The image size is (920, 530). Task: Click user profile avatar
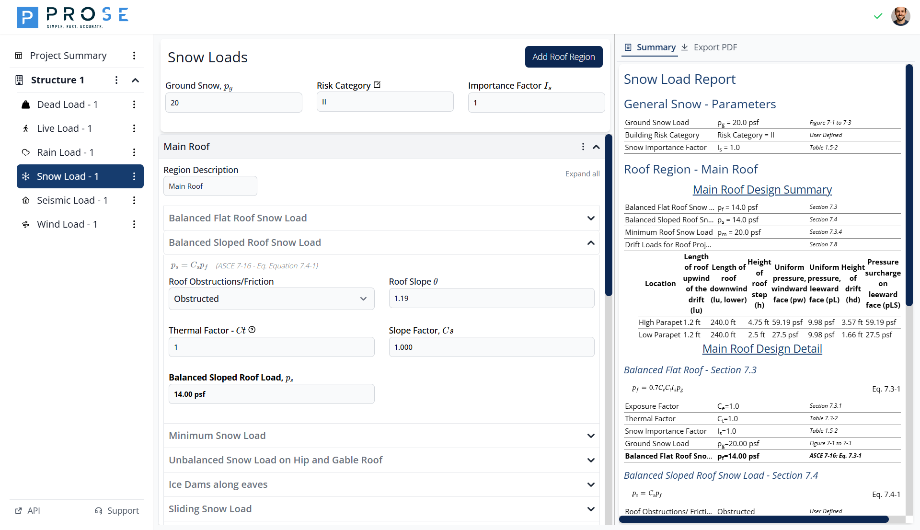click(x=900, y=16)
